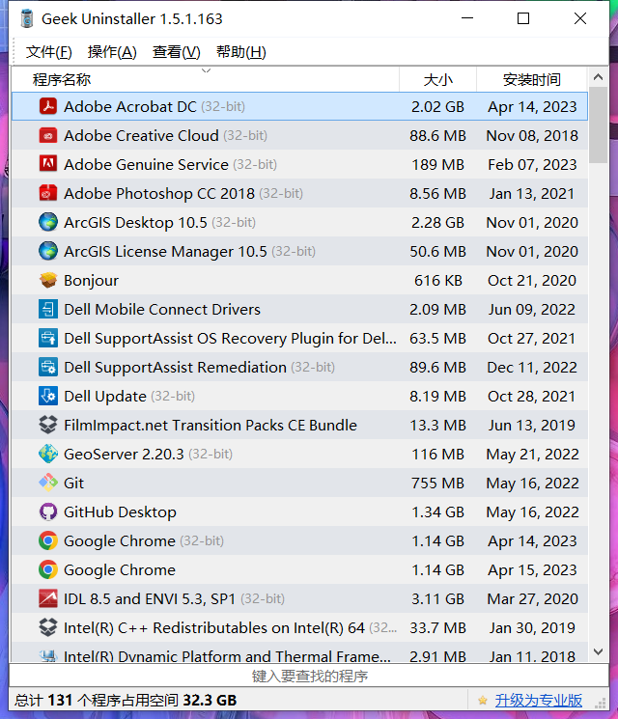Open the 操作(A) menu
The width and height of the screenshot is (618, 719).
click(x=112, y=52)
